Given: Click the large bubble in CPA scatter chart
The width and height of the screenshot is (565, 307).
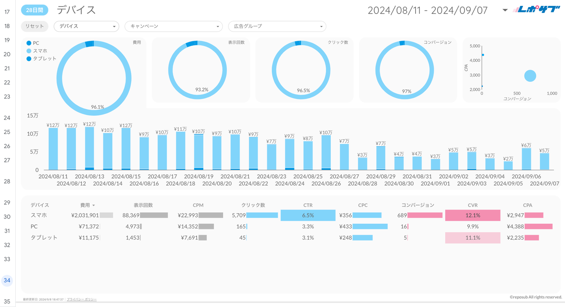Looking at the screenshot, I should 530,76.
